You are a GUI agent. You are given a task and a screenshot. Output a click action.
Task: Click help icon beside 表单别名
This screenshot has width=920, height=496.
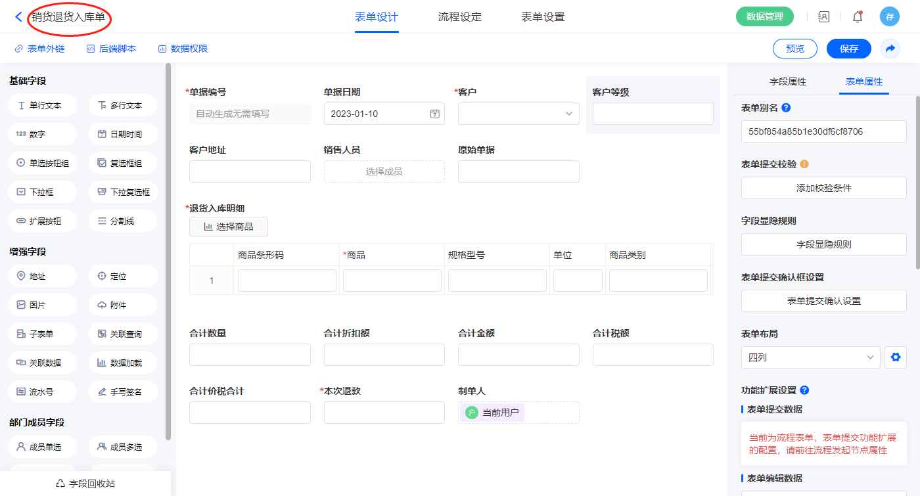[786, 108]
